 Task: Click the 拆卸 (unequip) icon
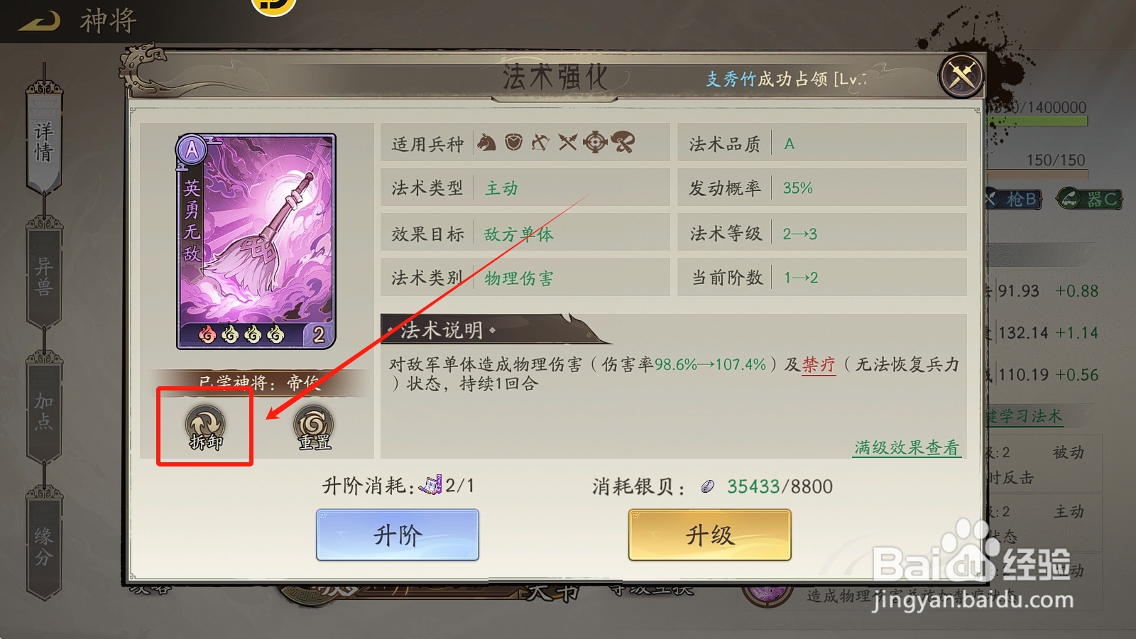pyautogui.click(x=205, y=428)
